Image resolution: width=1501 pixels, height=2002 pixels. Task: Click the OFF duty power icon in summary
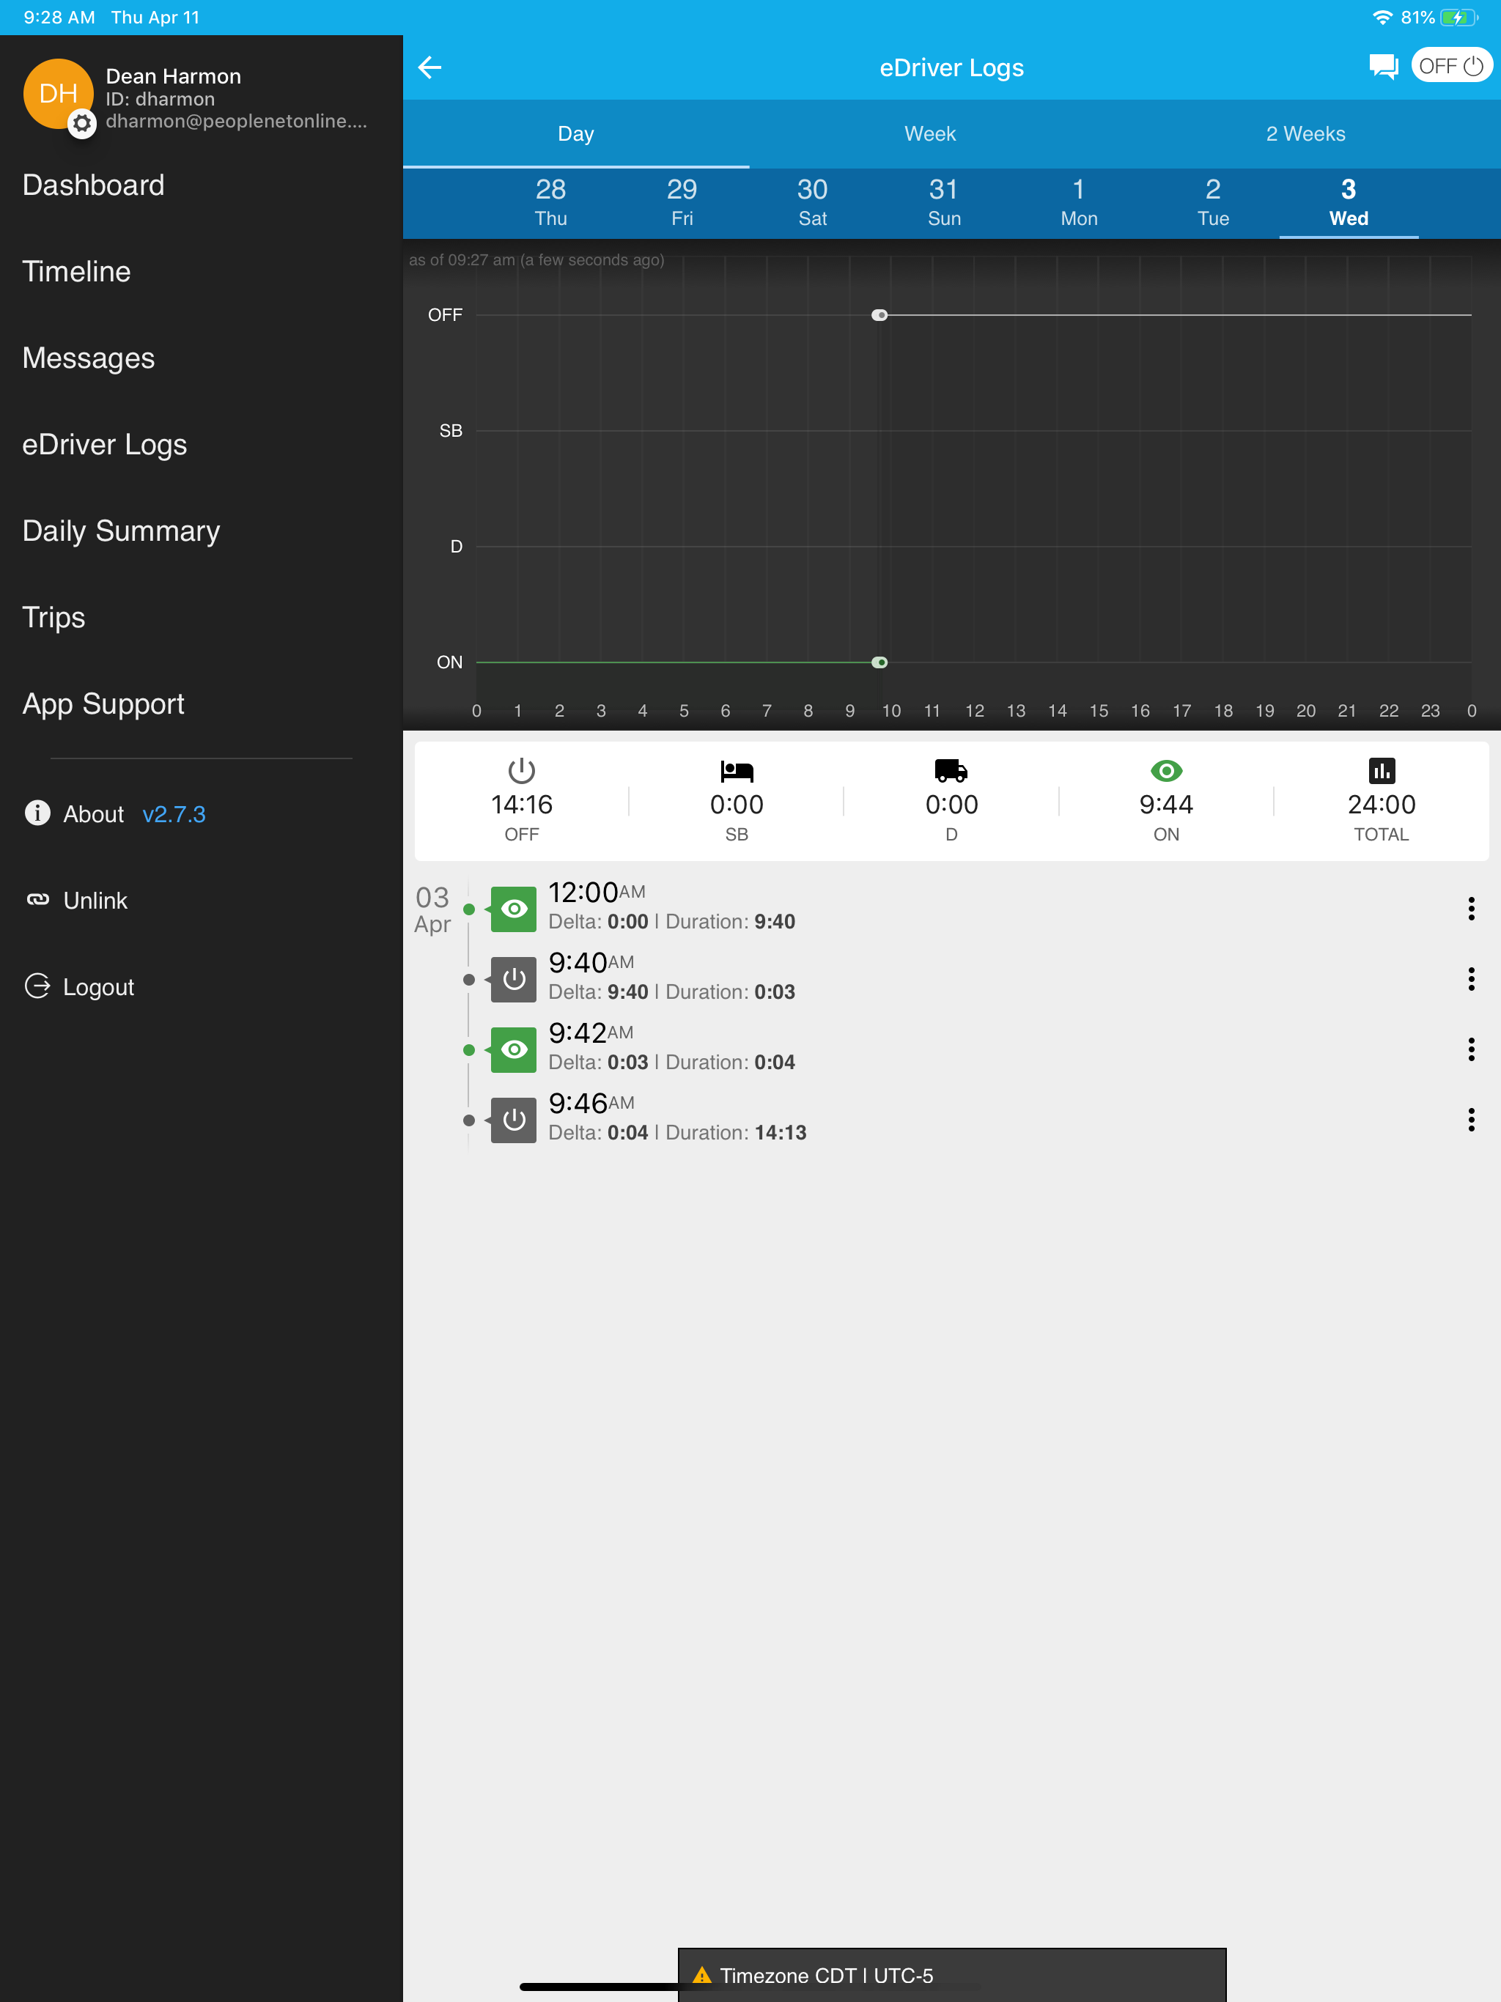(x=521, y=771)
